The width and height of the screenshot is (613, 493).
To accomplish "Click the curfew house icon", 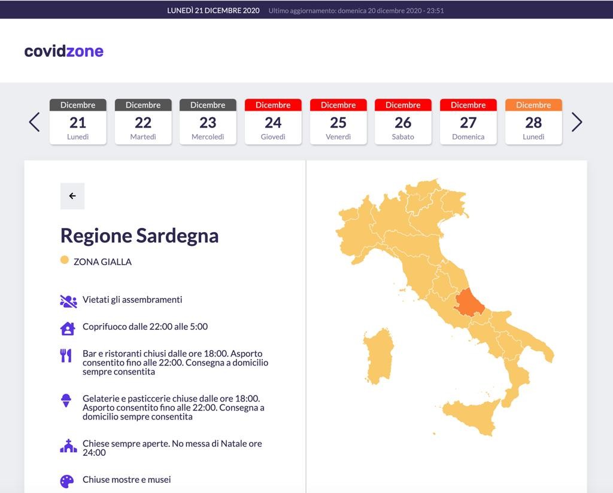I will click(x=68, y=328).
